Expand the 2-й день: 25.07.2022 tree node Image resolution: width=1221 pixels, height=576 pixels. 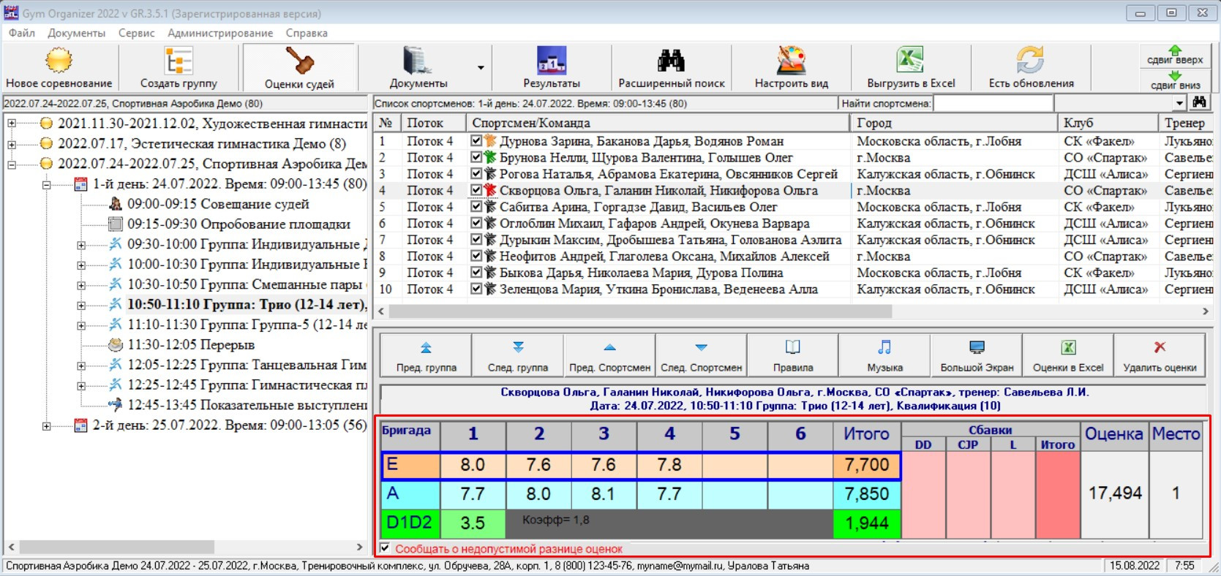46,426
